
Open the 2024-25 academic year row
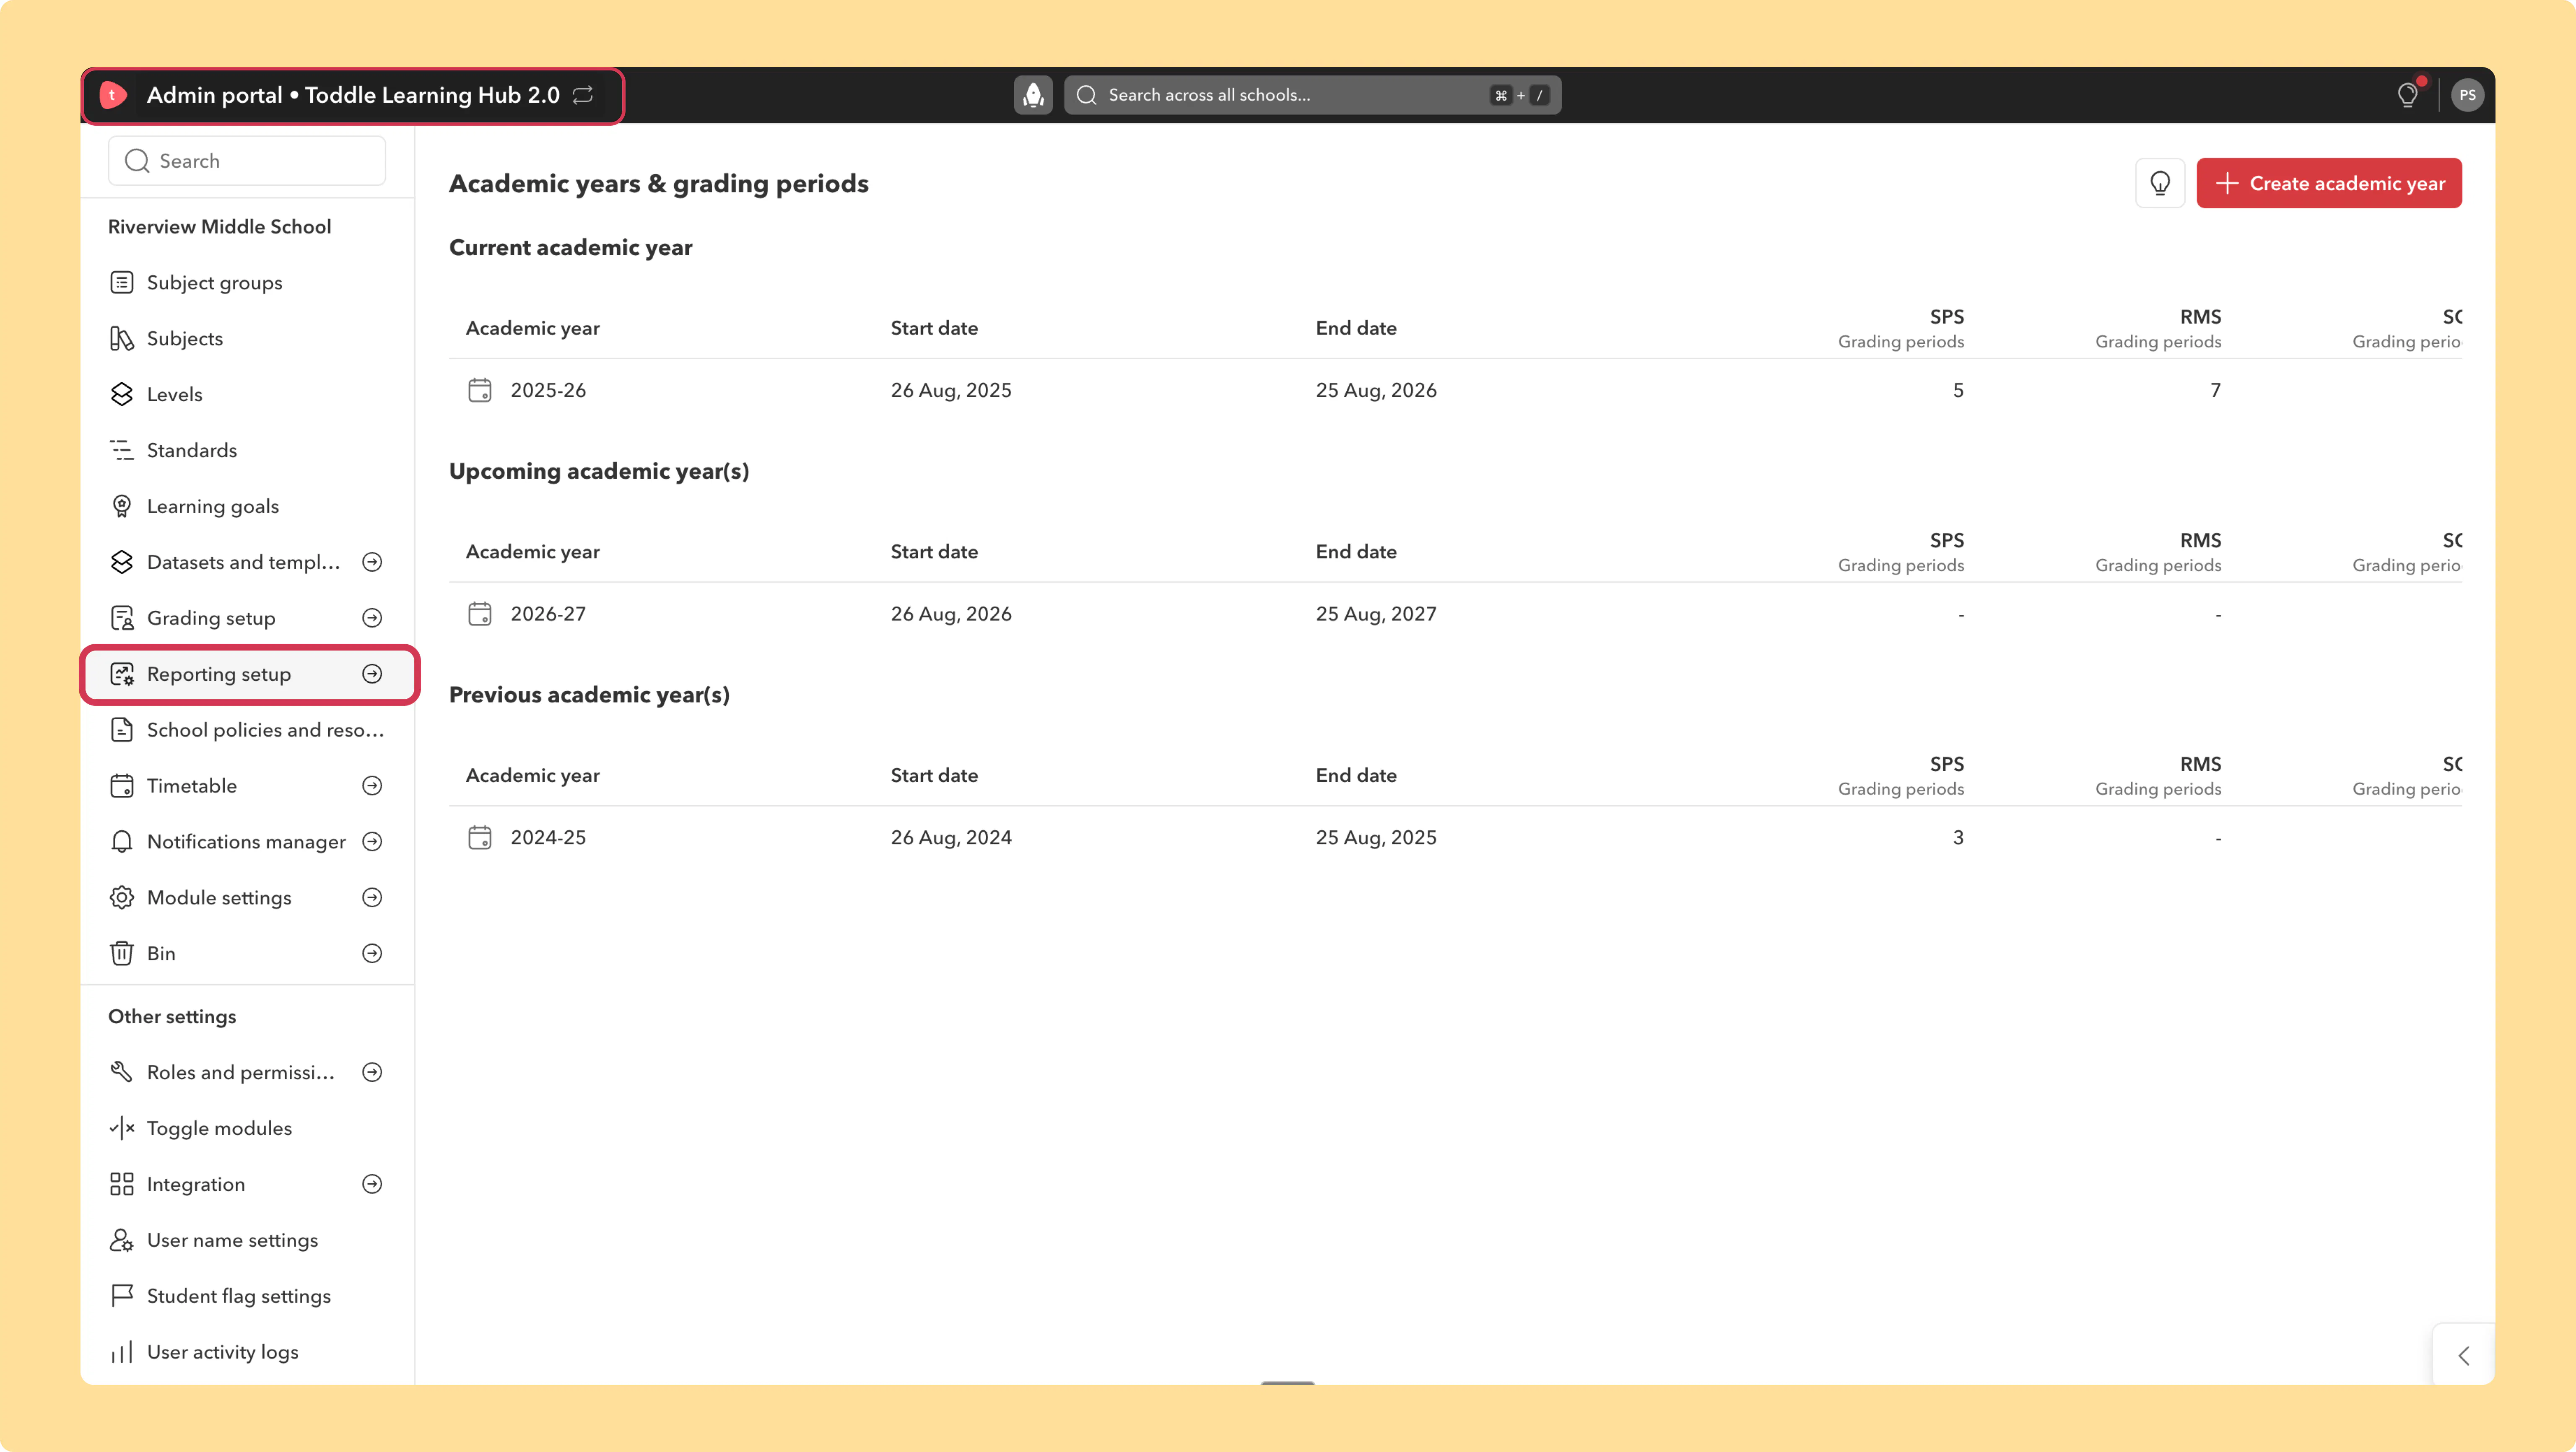coord(1455,838)
